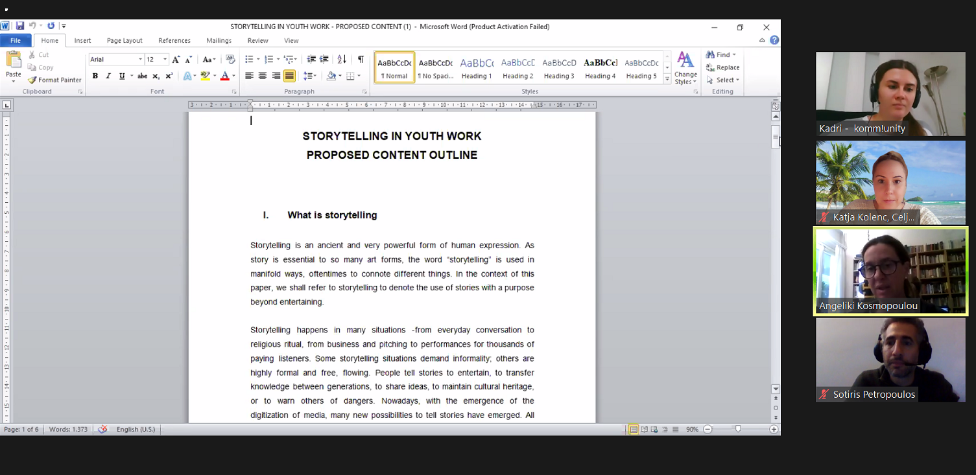Switch to the Review tab

[x=257, y=40]
